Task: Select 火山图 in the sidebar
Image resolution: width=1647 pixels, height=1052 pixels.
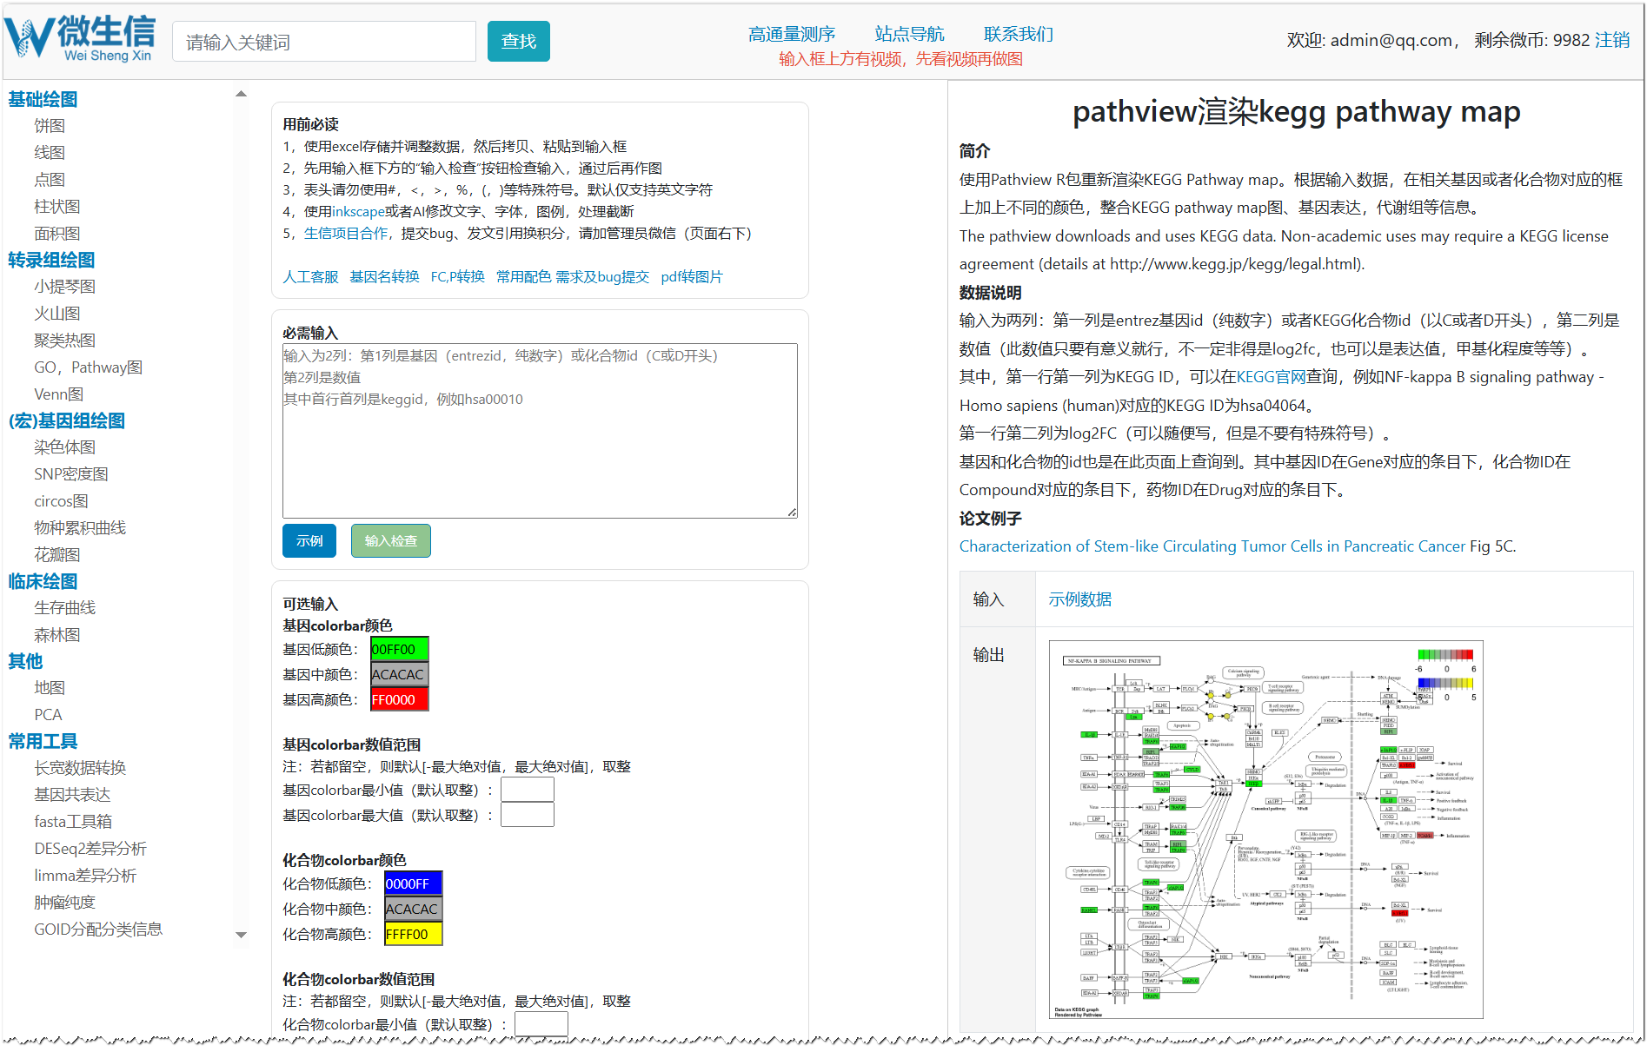Action: 57,314
